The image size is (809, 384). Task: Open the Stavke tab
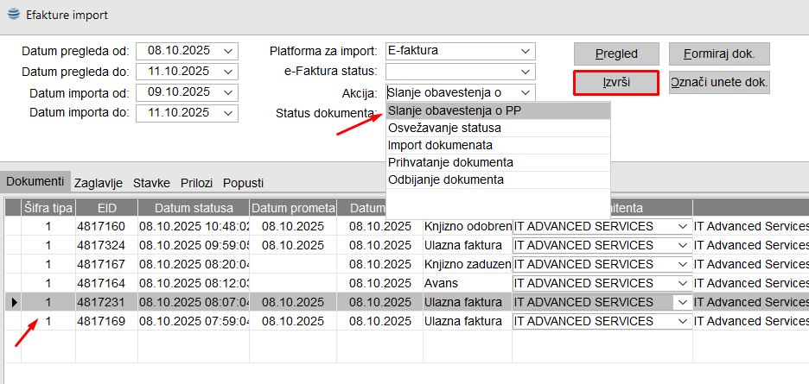point(151,183)
